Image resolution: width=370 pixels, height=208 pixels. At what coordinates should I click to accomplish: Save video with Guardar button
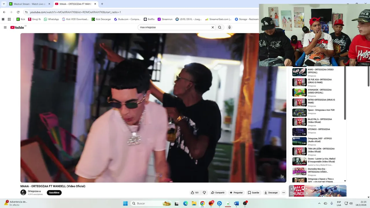point(254,193)
